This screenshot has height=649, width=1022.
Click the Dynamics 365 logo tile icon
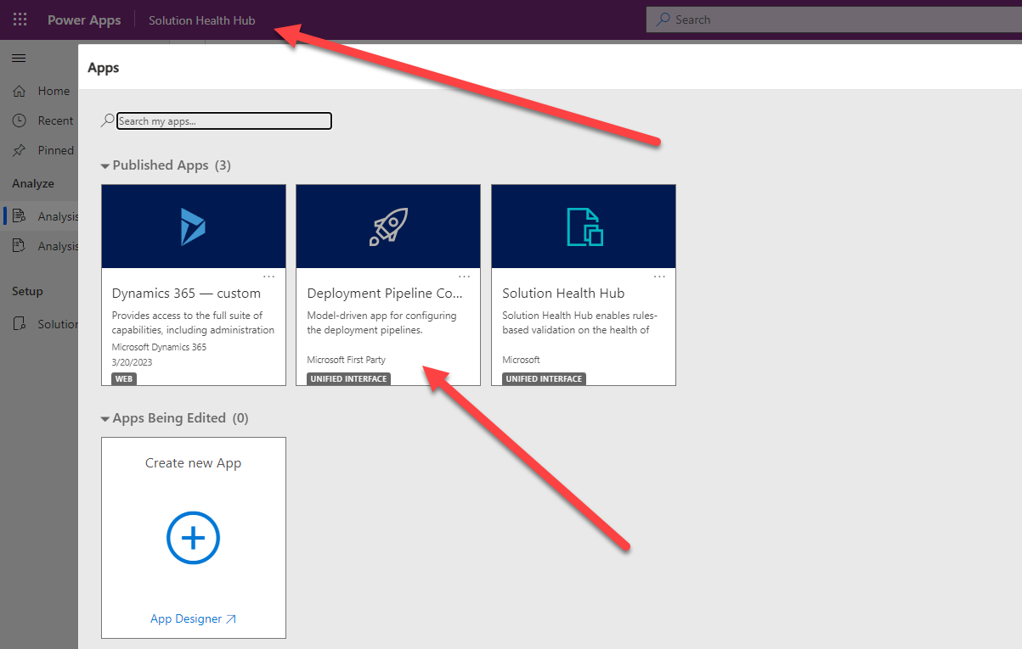point(193,227)
